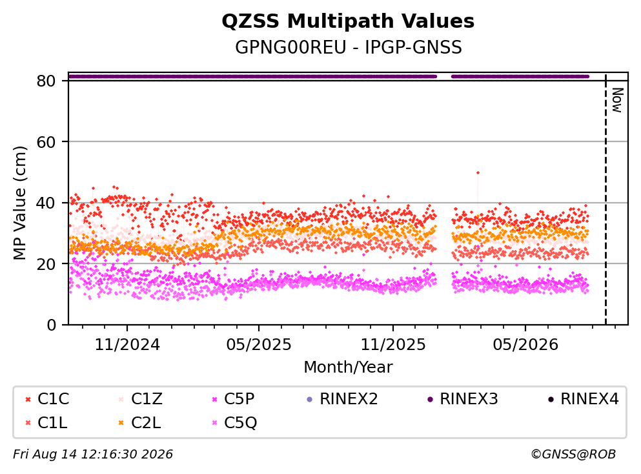Image resolution: width=641 pixels, height=474 pixels.
Task: Click the C1L legend marker
Action: (x=28, y=423)
